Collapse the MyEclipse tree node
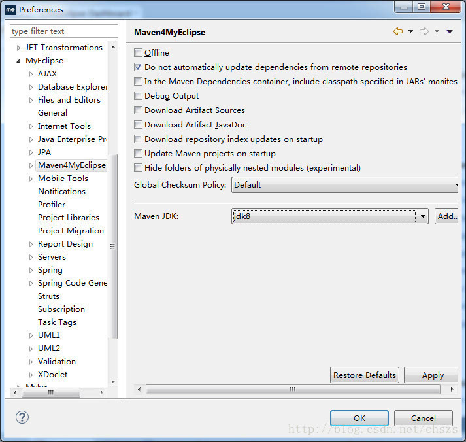 click(x=18, y=61)
